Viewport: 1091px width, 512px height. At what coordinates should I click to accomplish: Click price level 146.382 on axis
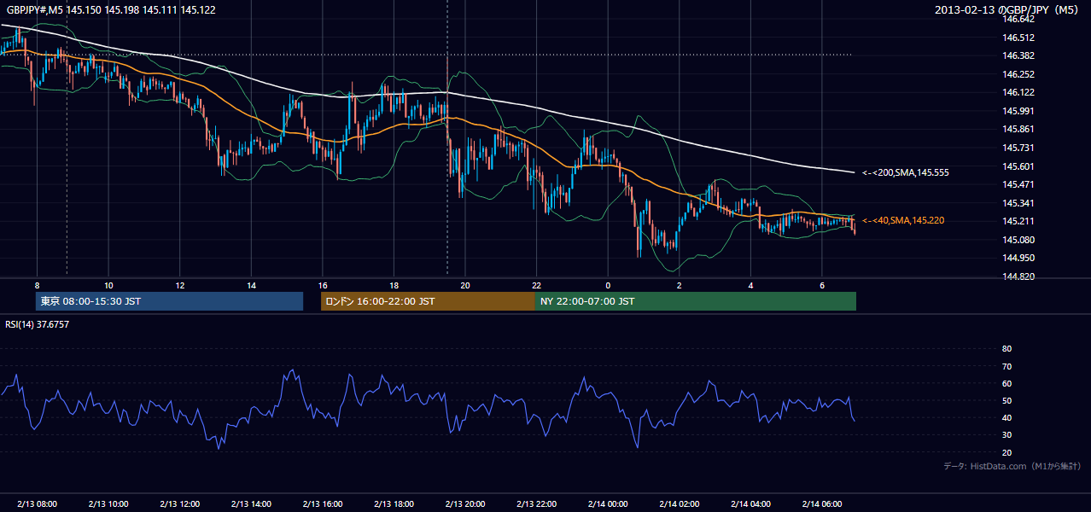tap(1018, 55)
